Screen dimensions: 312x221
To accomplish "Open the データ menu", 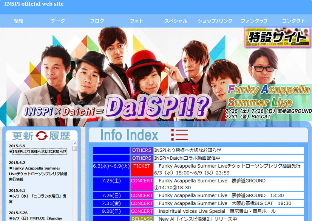I will (58, 21).
